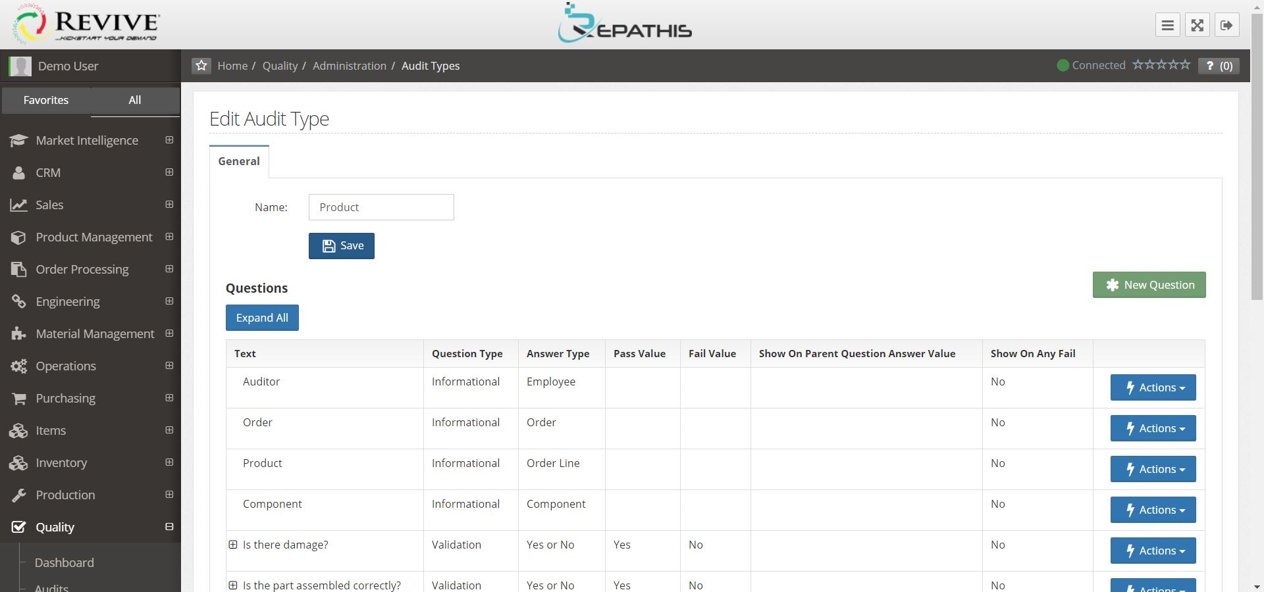Viewport: 1264px width, 592px height.
Task: Save the audit type
Action: pyautogui.click(x=342, y=246)
